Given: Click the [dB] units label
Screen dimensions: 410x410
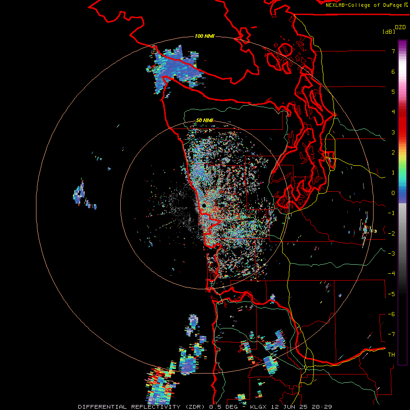Looking at the screenshot, I should [389, 31].
